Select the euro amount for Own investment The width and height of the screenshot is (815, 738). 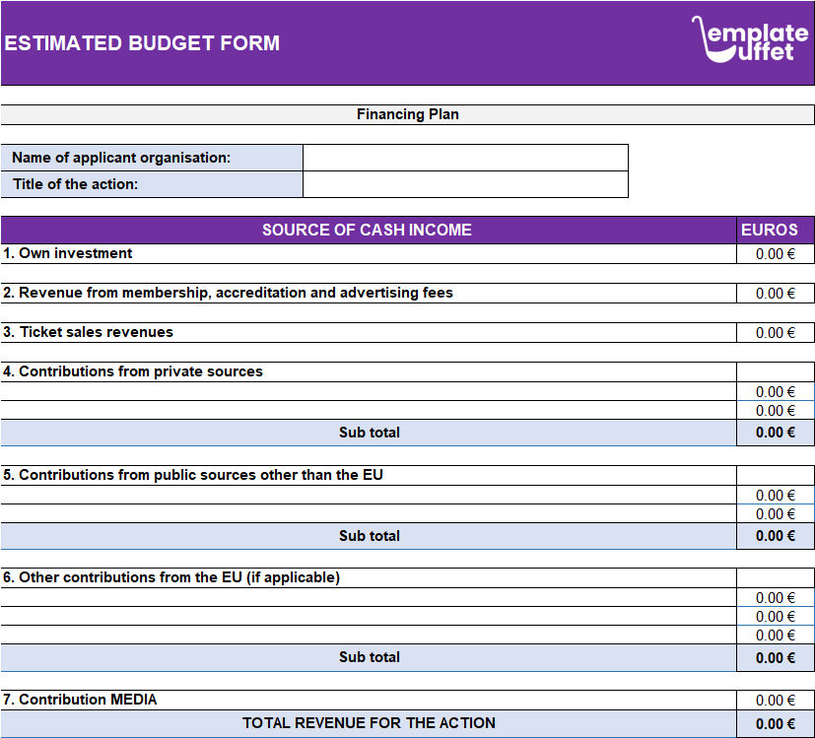pyautogui.click(x=775, y=254)
